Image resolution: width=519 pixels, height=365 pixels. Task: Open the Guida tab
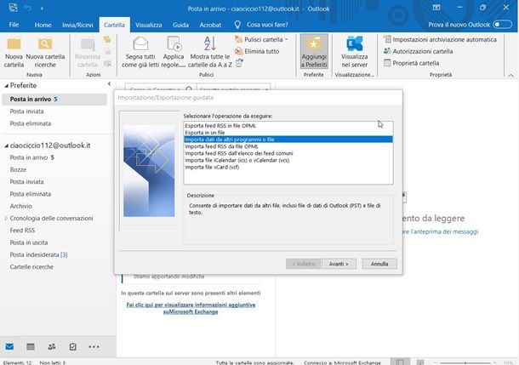[x=180, y=25]
